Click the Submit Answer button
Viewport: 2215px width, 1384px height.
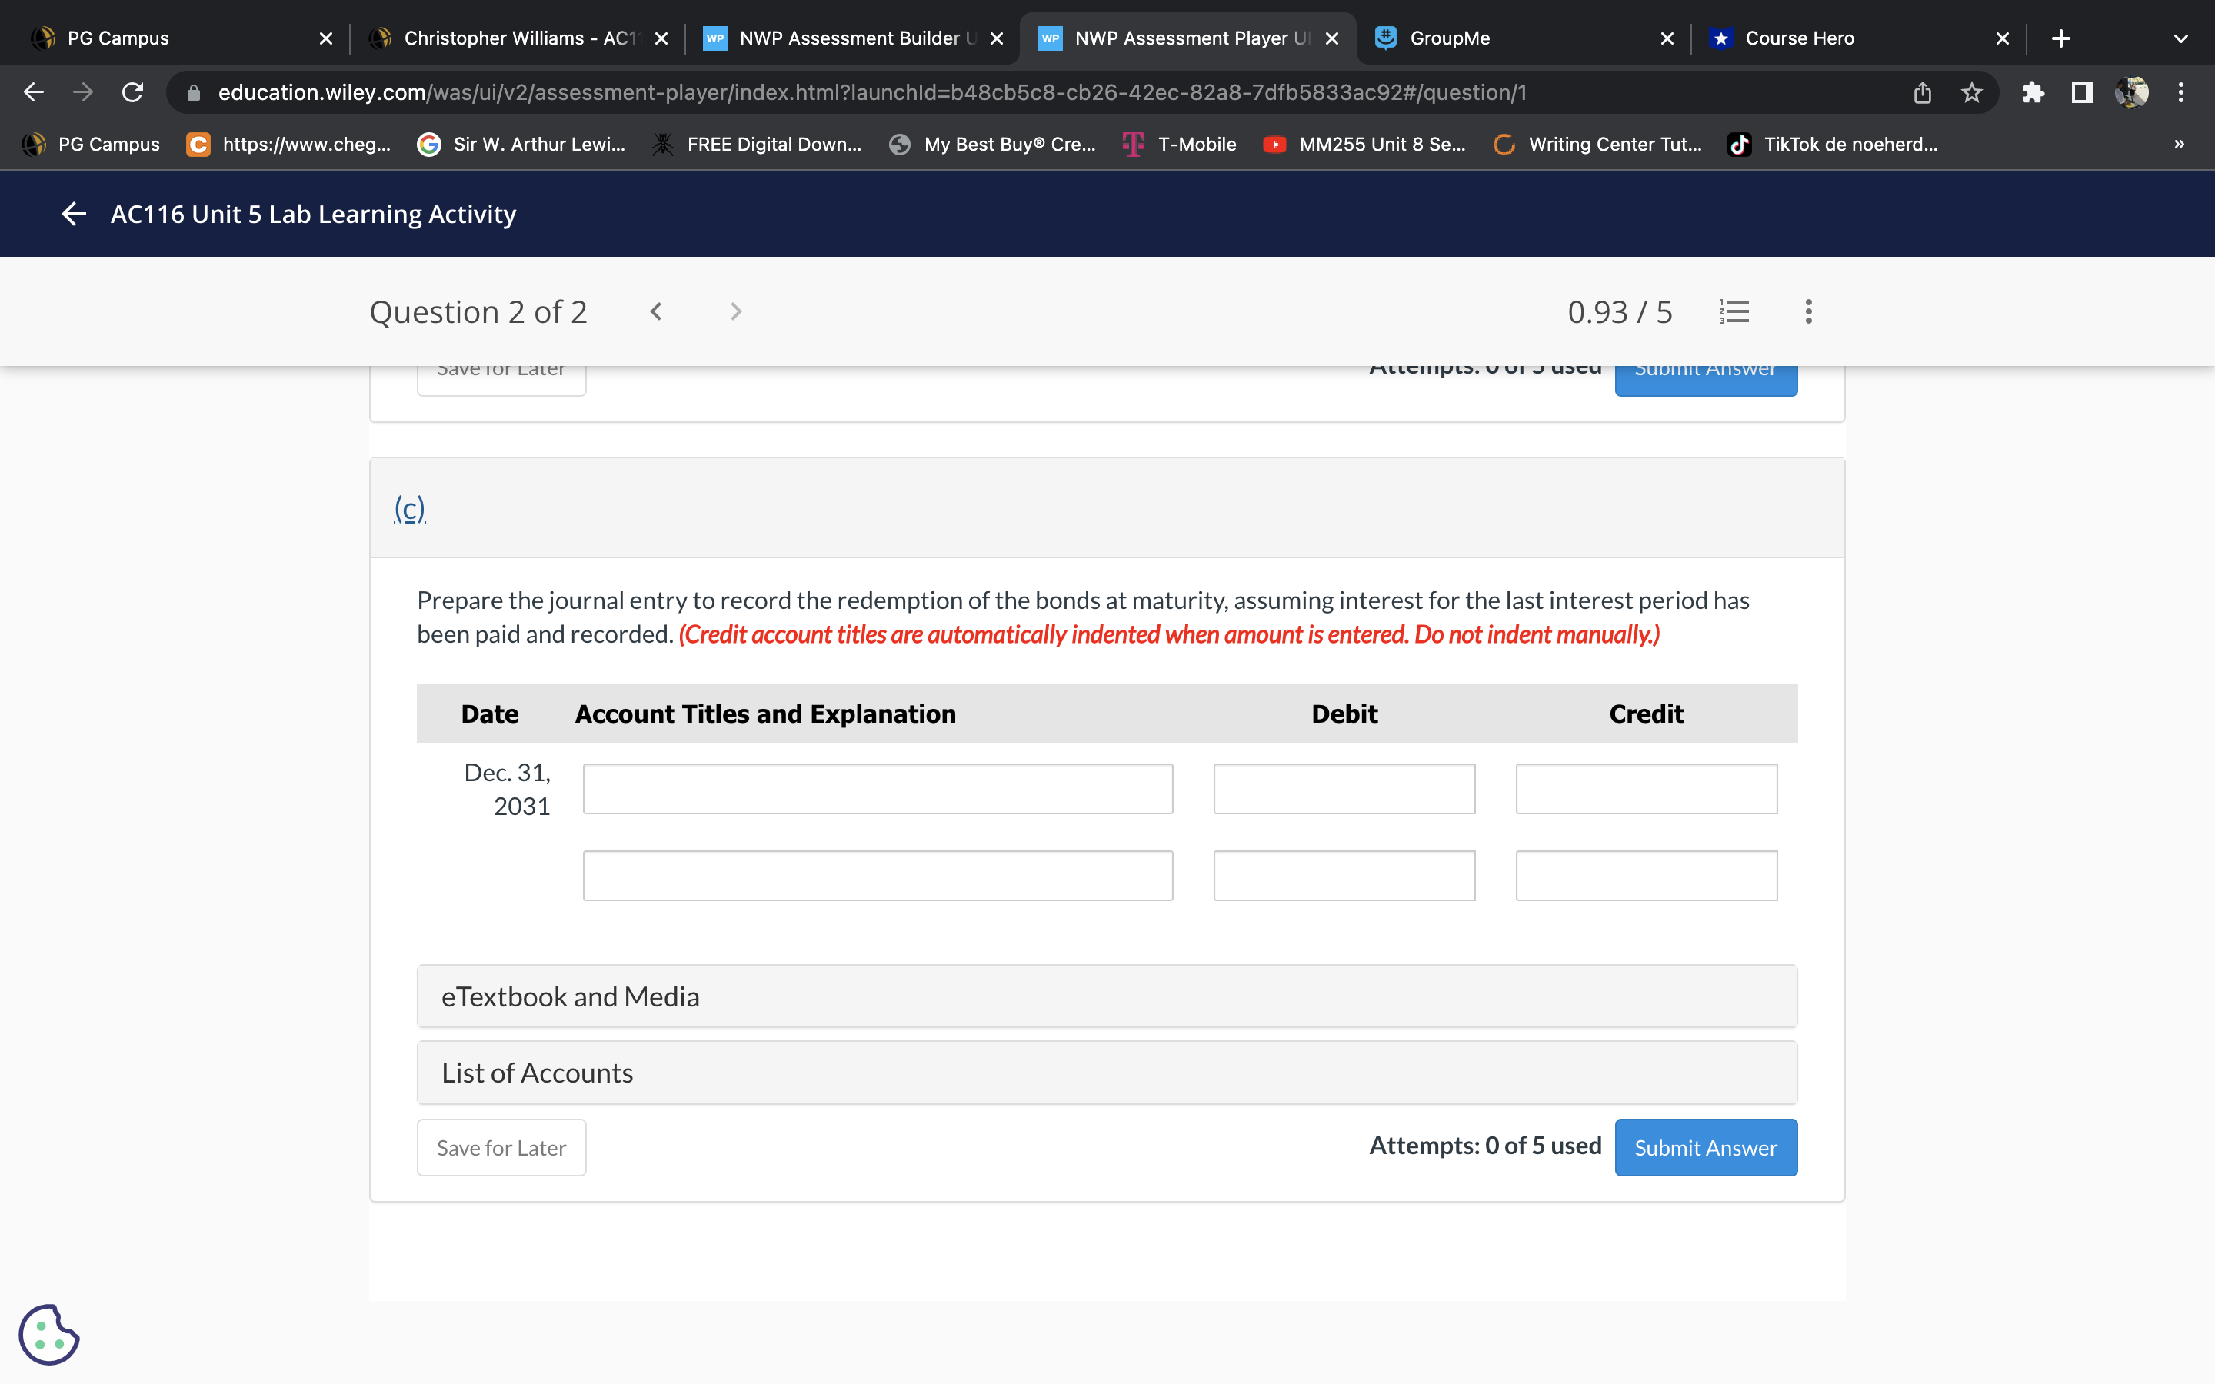tap(1705, 1147)
